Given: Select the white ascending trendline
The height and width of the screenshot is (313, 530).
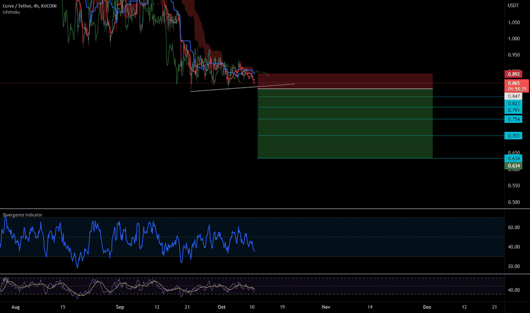Looking at the screenshot, I should [x=242, y=88].
